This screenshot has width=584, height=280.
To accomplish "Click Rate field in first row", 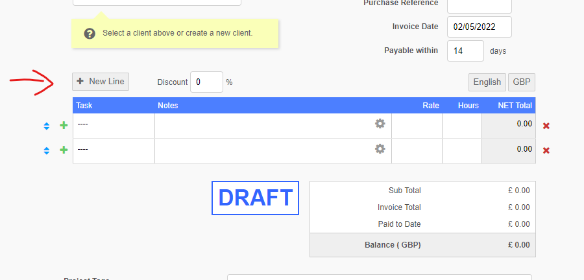I will pyautogui.click(x=417, y=125).
